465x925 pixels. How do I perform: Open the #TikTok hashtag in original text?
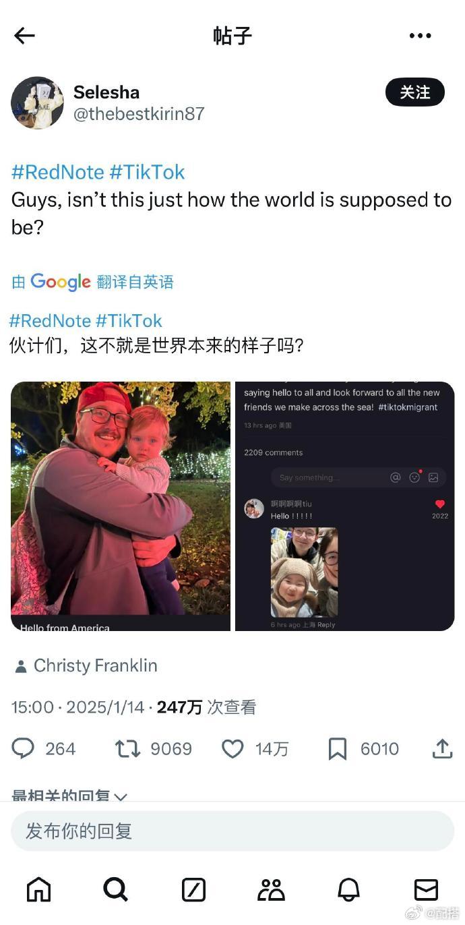pyautogui.click(x=147, y=172)
